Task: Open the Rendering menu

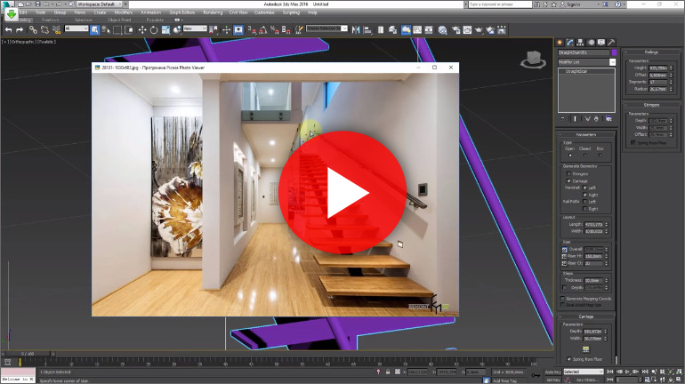Action: pos(213,12)
